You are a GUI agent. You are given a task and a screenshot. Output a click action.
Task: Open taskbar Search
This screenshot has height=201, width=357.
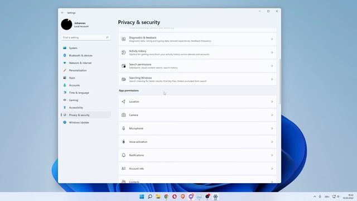coord(150,197)
